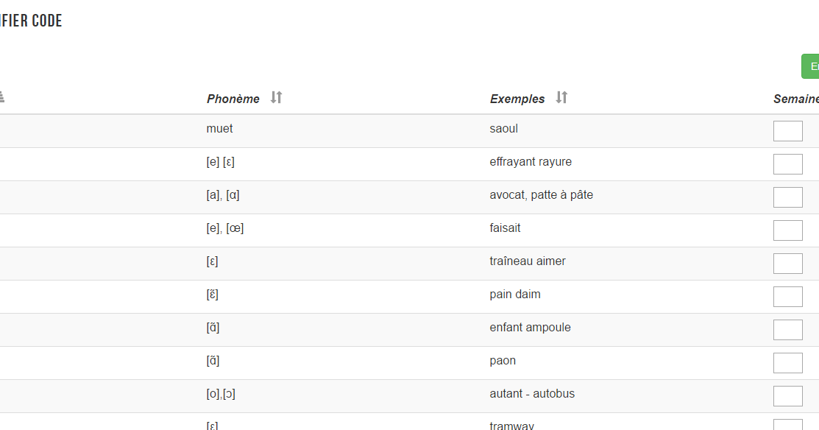Click the [o],[ɔ] phoneme cell
The width and height of the screenshot is (819, 430).
tap(221, 394)
